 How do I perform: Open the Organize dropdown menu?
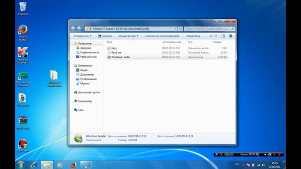pyautogui.click(x=82, y=36)
